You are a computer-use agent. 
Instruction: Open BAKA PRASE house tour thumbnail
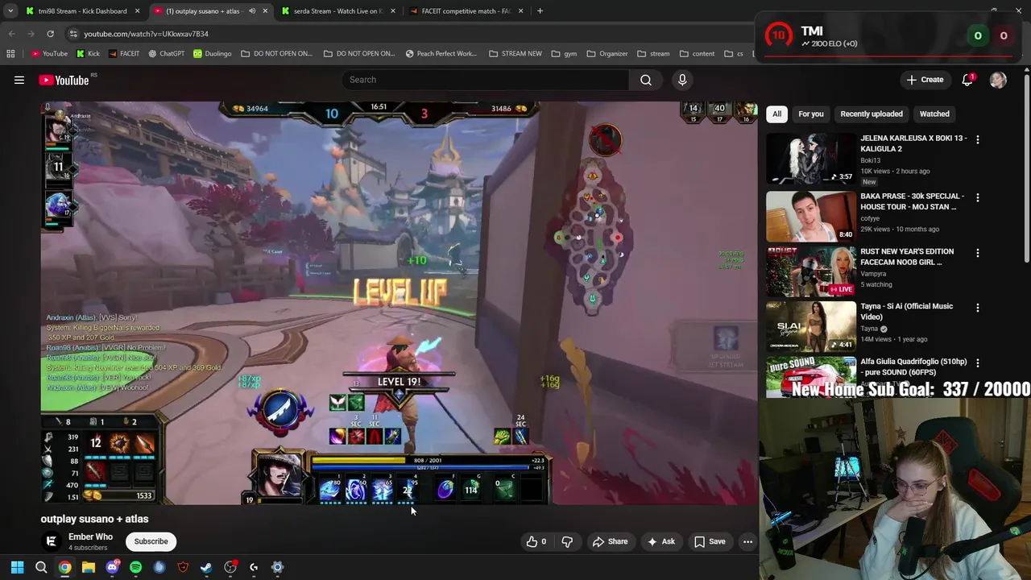[x=811, y=217]
